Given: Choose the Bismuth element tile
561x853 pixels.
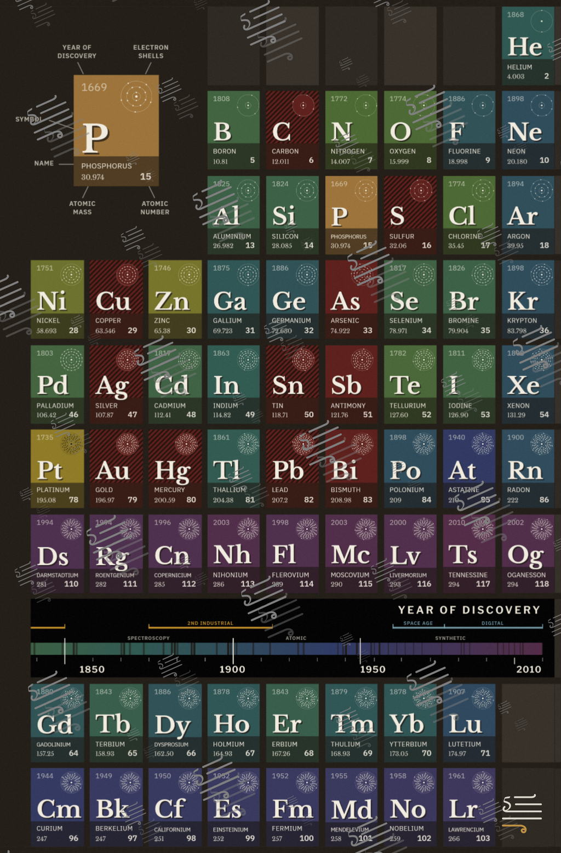Looking at the screenshot, I should pyautogui.click(x=351, y=469).
